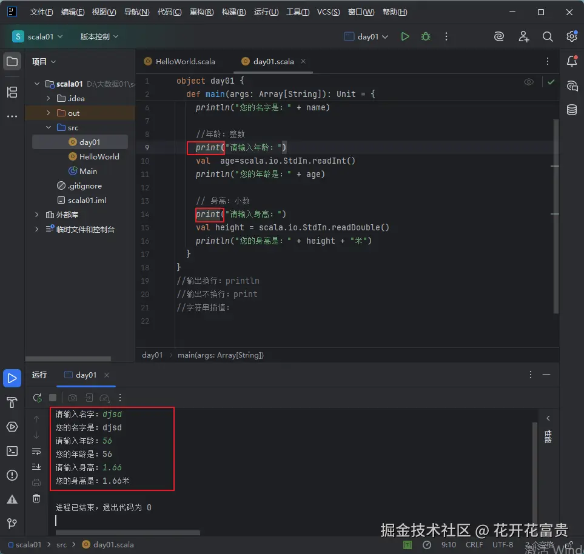Open the Terminal tool window icon

coord(12,451)
